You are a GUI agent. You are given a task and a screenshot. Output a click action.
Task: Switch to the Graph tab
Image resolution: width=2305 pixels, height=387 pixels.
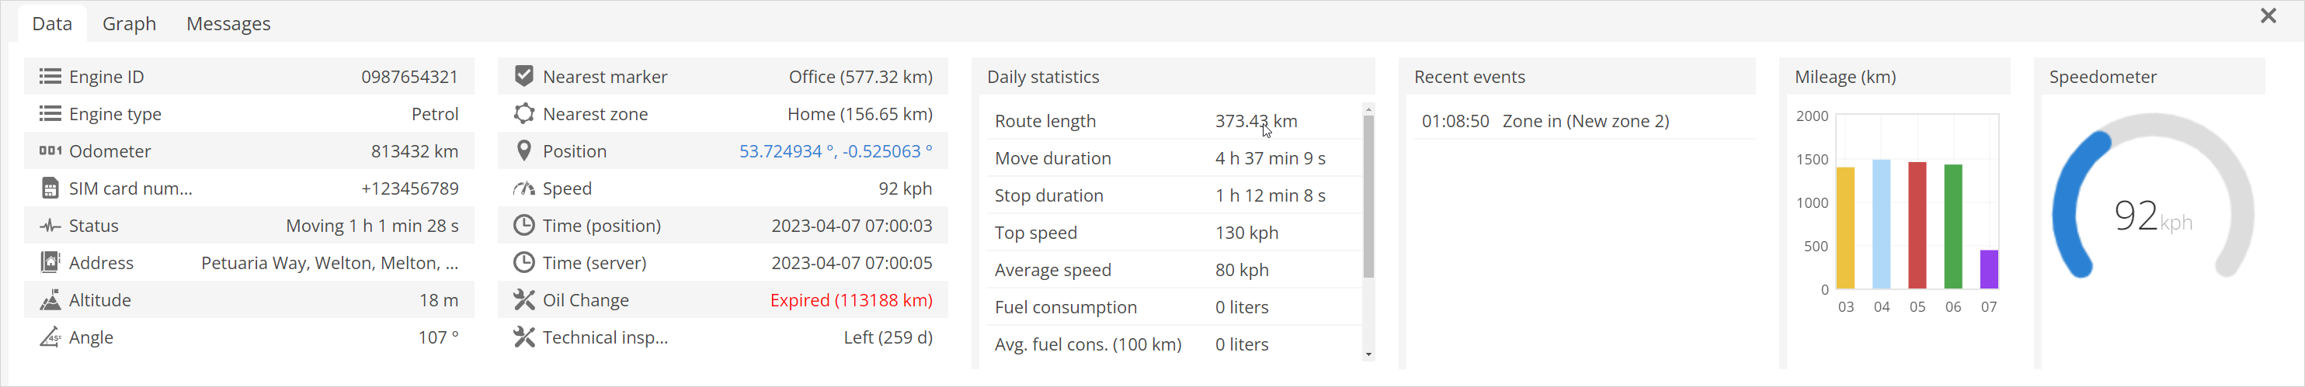[x=129, y=24]
